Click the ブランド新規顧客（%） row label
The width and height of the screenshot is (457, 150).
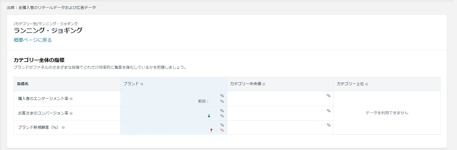[38, 127]
